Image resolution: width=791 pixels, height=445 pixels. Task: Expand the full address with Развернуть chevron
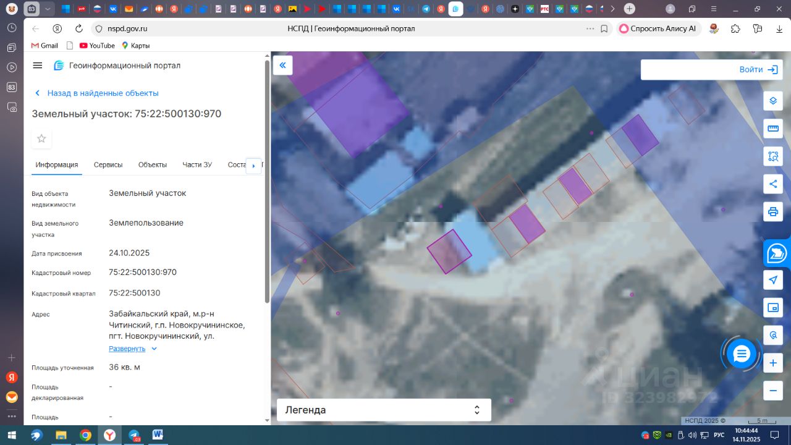(x=154, y=349)
